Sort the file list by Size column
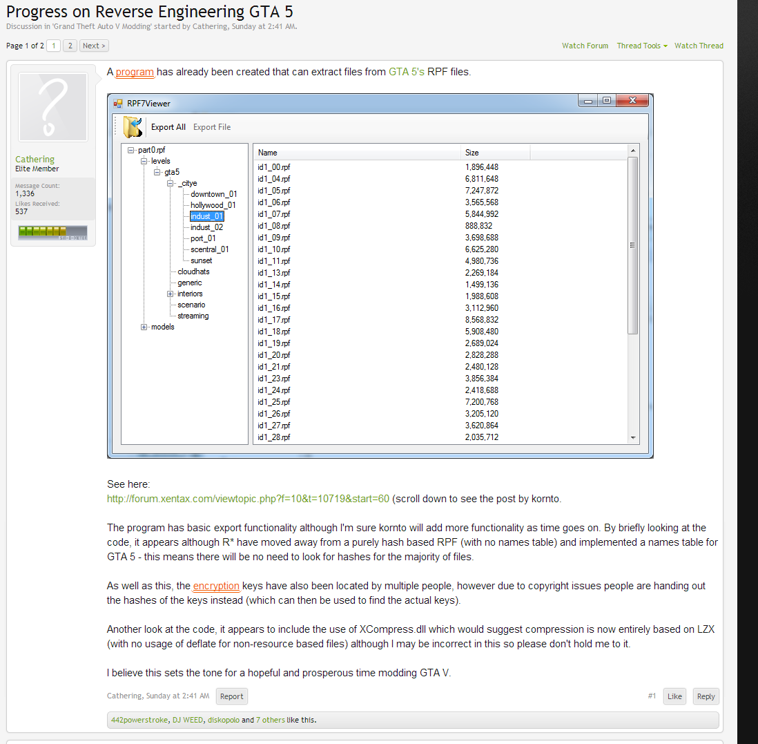The width and height of the screenshot is (758, 744). coord(495,153)
